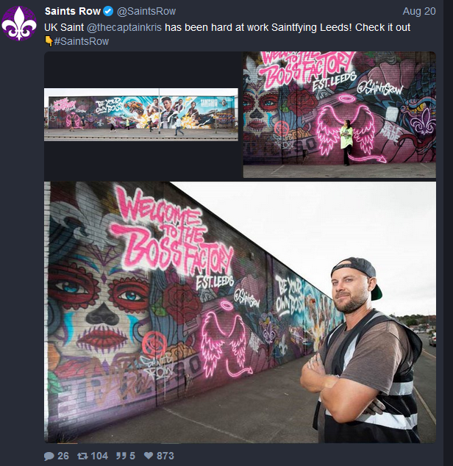Viewport: 453px width, 466px height.
Task: Open the @thecaptainkris mention
Action: coord(124,27)
